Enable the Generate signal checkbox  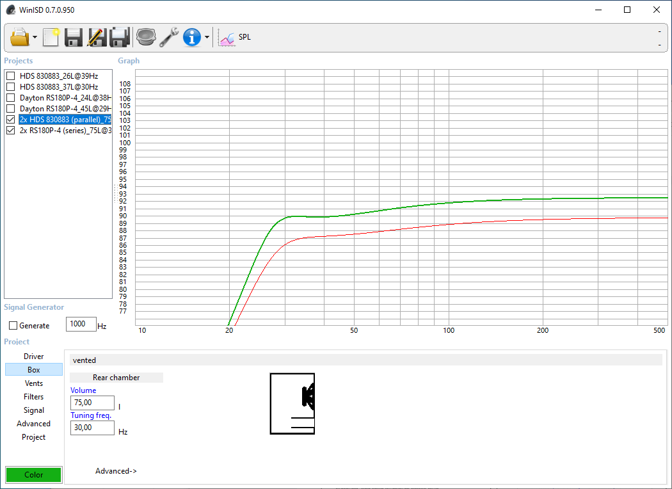[13, 326]
